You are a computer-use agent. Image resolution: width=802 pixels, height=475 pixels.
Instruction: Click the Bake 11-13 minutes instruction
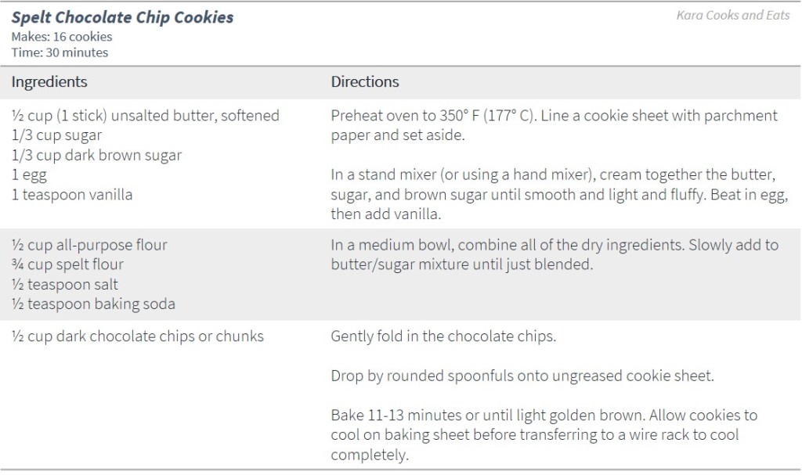(544, 434)
